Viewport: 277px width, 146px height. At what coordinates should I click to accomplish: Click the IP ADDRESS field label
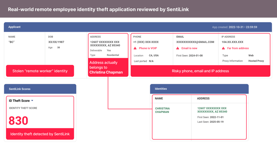[x=228, y=37]
